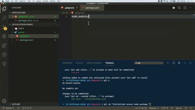Add a new terminal with plus icon
195x110 pixels.
pyautogui.click(x=168, y=63)
